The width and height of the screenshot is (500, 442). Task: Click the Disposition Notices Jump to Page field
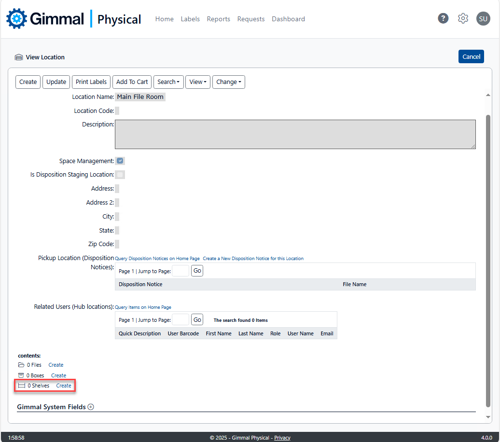pos(181,271)
